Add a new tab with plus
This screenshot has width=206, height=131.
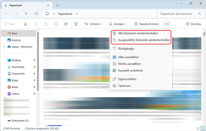57,5
